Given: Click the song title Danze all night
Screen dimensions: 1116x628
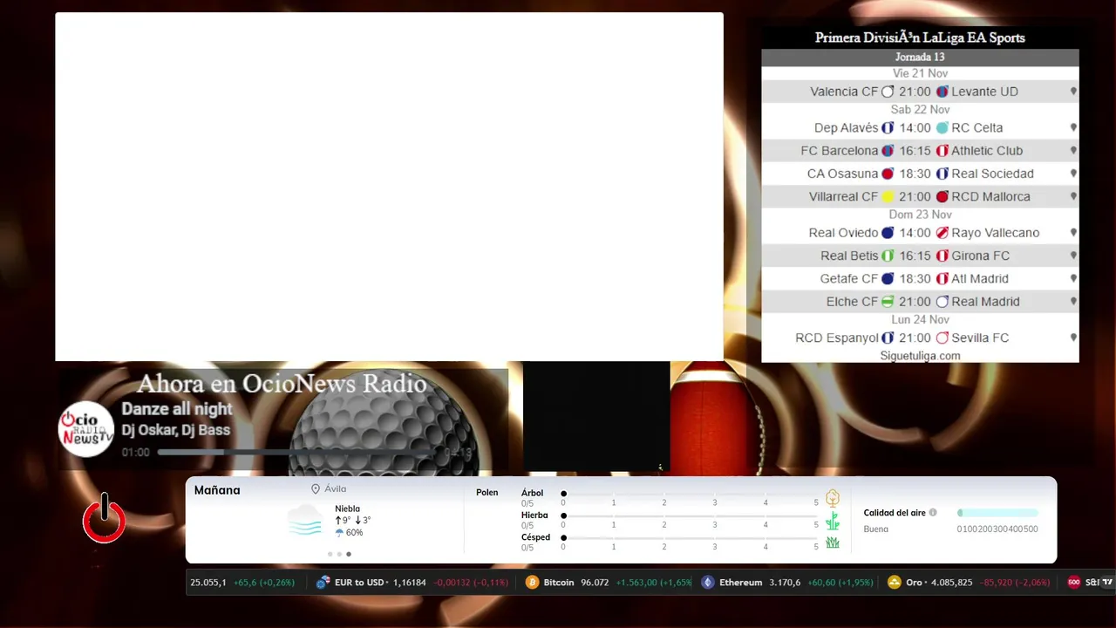Looking at the screenshot, I should (x=177, y=409).
